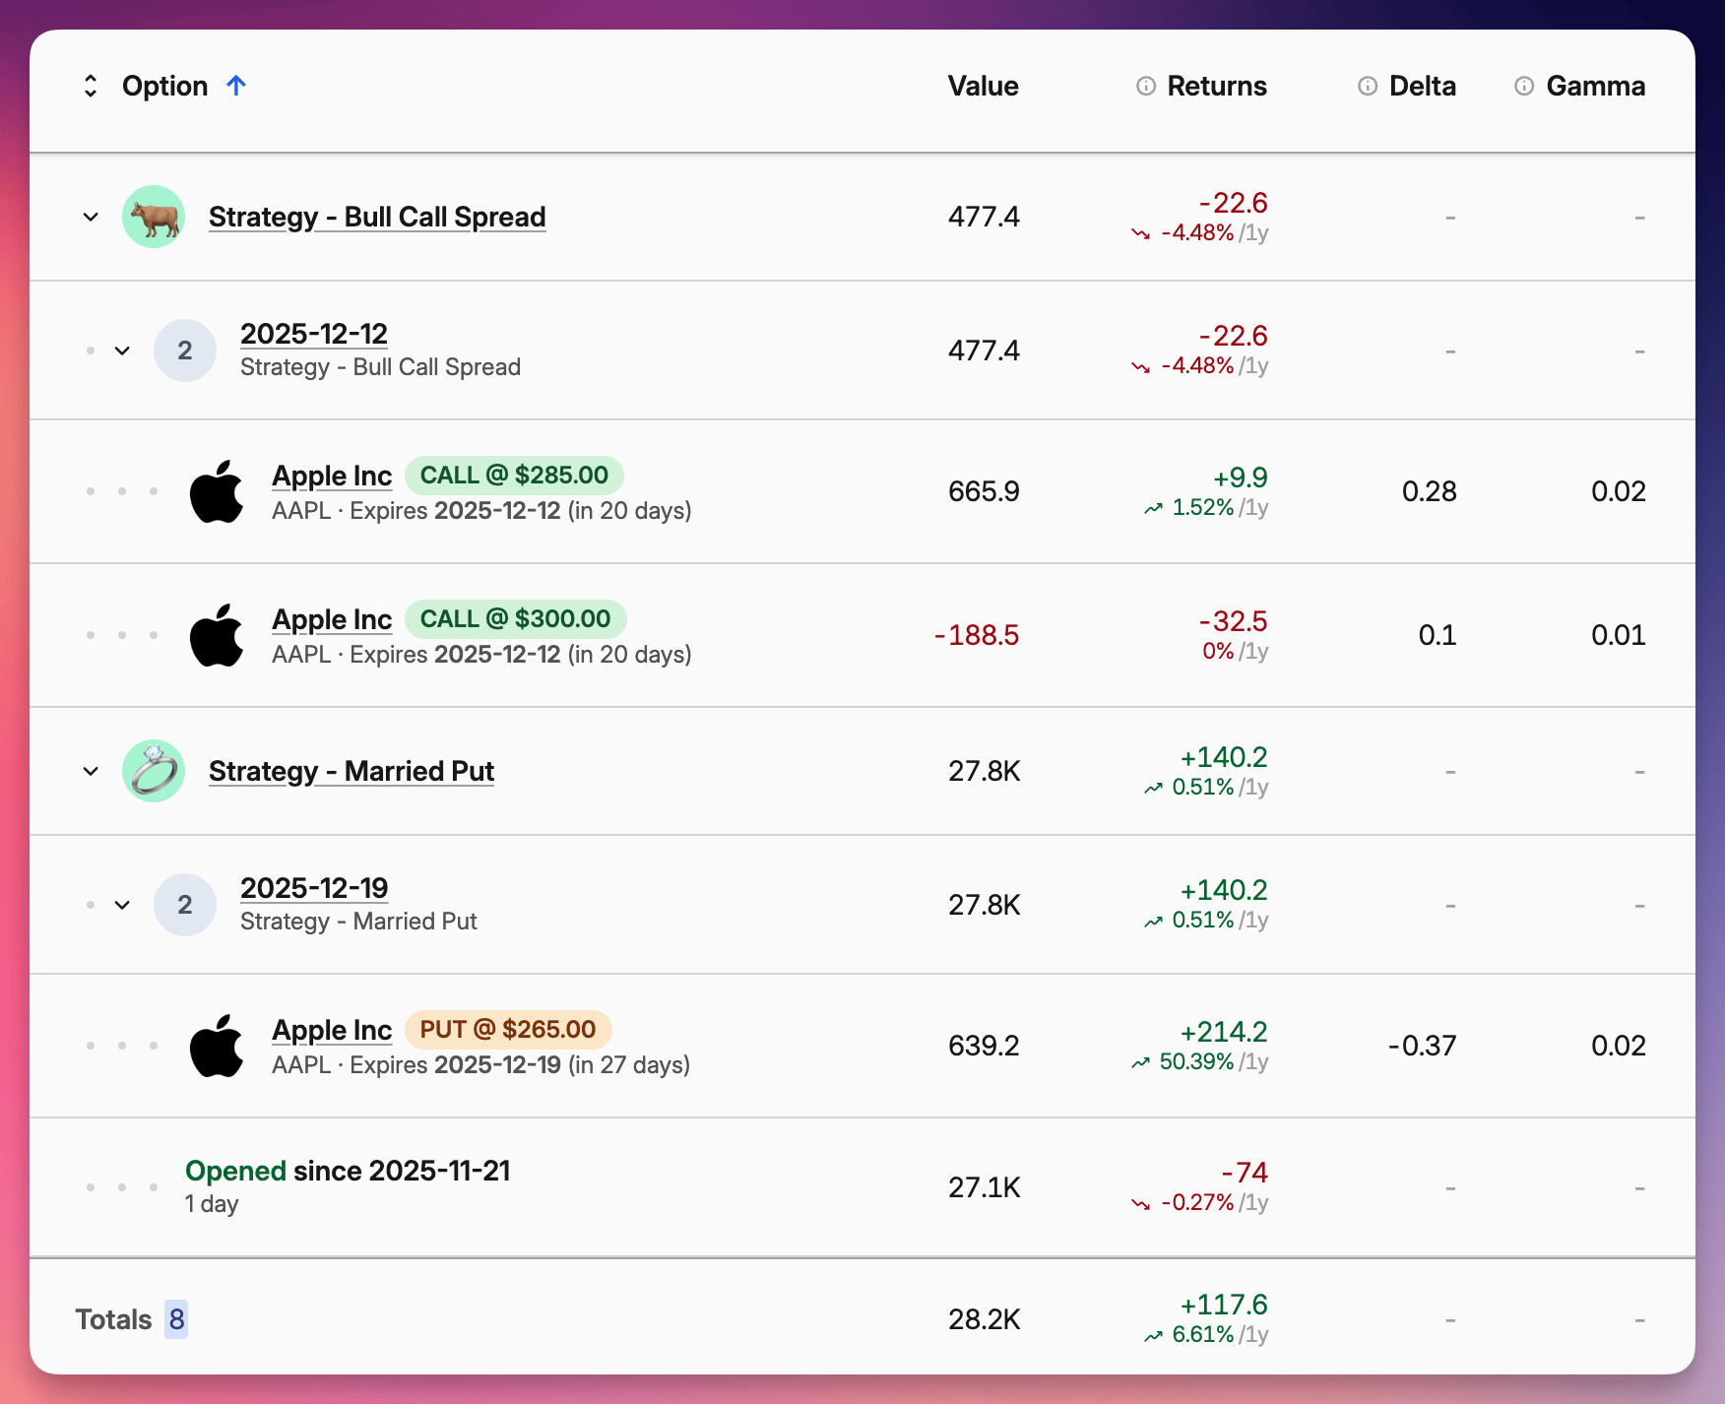Viewport: 1725px width, 1404px height.
Task: Click the 8 count badge next to Totals
Action: point(175,1318)
